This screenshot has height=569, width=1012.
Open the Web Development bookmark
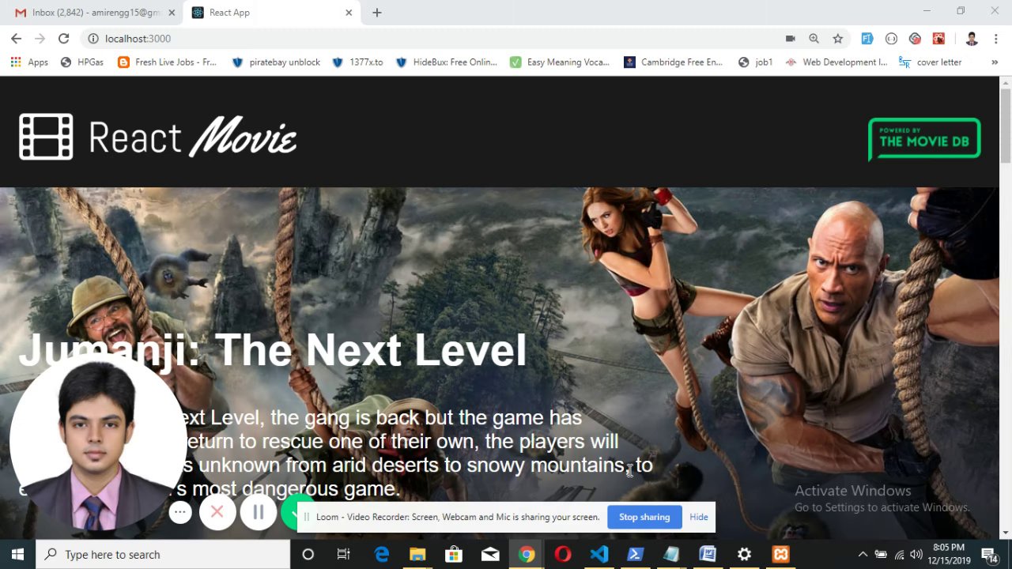(x=836, y=62)
